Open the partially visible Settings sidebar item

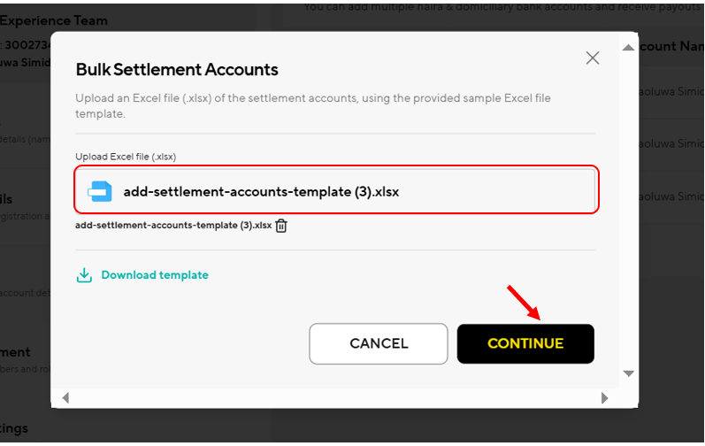click(14, 428)
